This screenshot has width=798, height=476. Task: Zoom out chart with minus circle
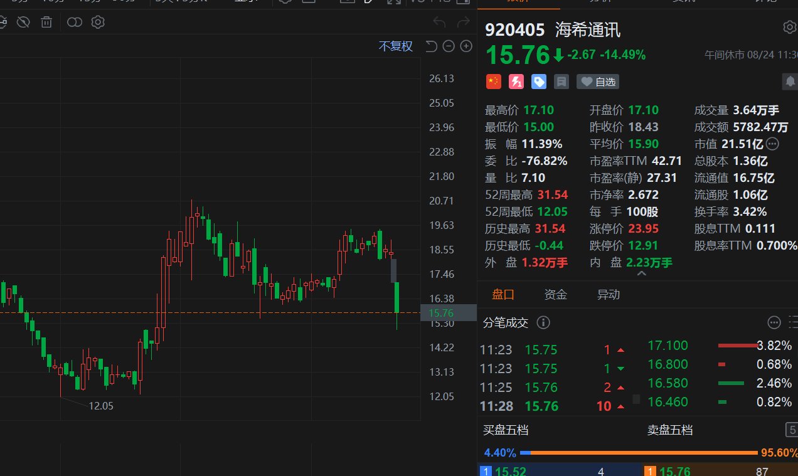(448, 46)
